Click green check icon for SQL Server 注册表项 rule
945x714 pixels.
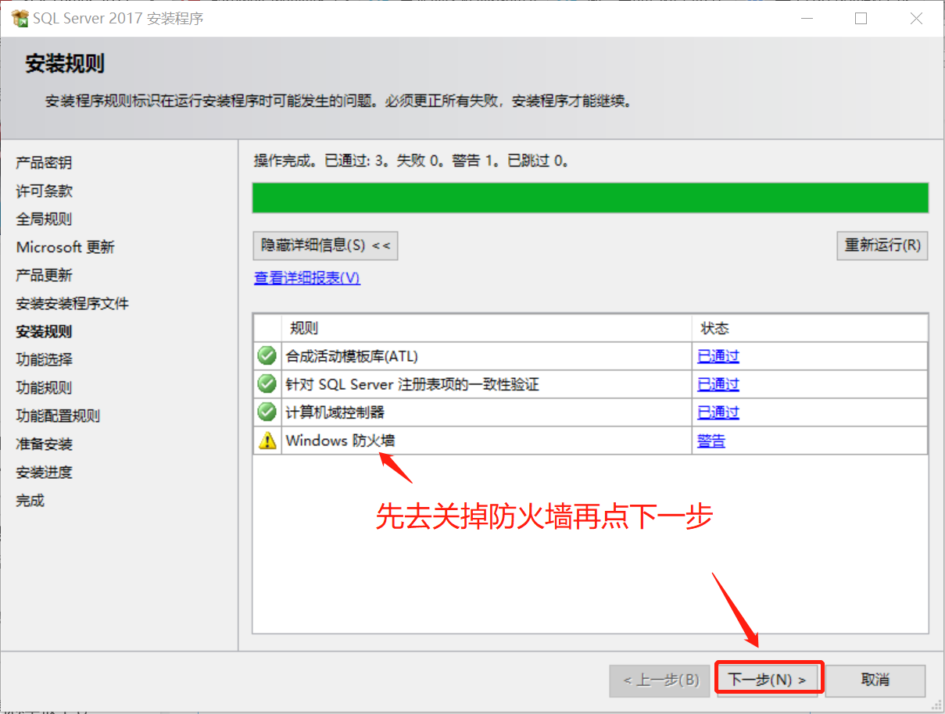pyautogui.click(x=267, y=384)
